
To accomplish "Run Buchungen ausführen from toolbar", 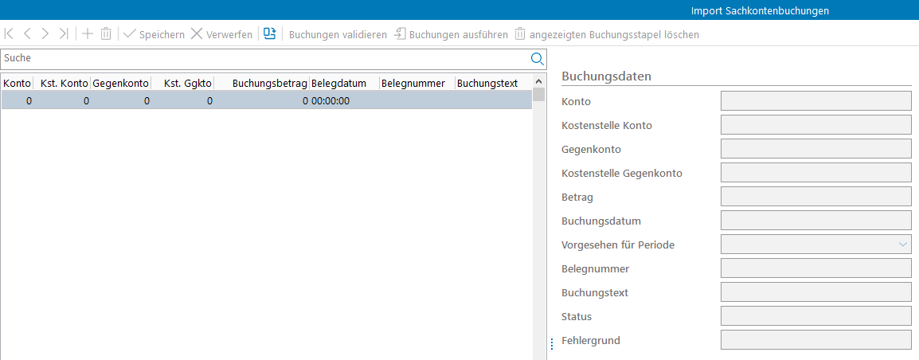I will [451, 34].
